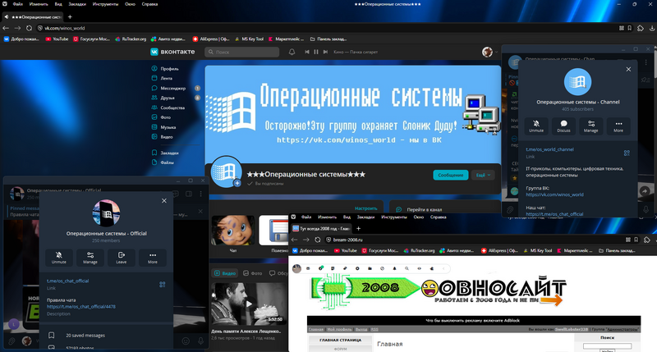Click Перейти в канал on the VK page

pos(424,209)
